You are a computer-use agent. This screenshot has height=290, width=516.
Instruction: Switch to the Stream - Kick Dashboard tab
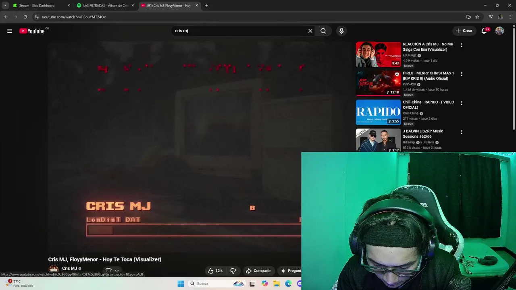coord(37,6)
